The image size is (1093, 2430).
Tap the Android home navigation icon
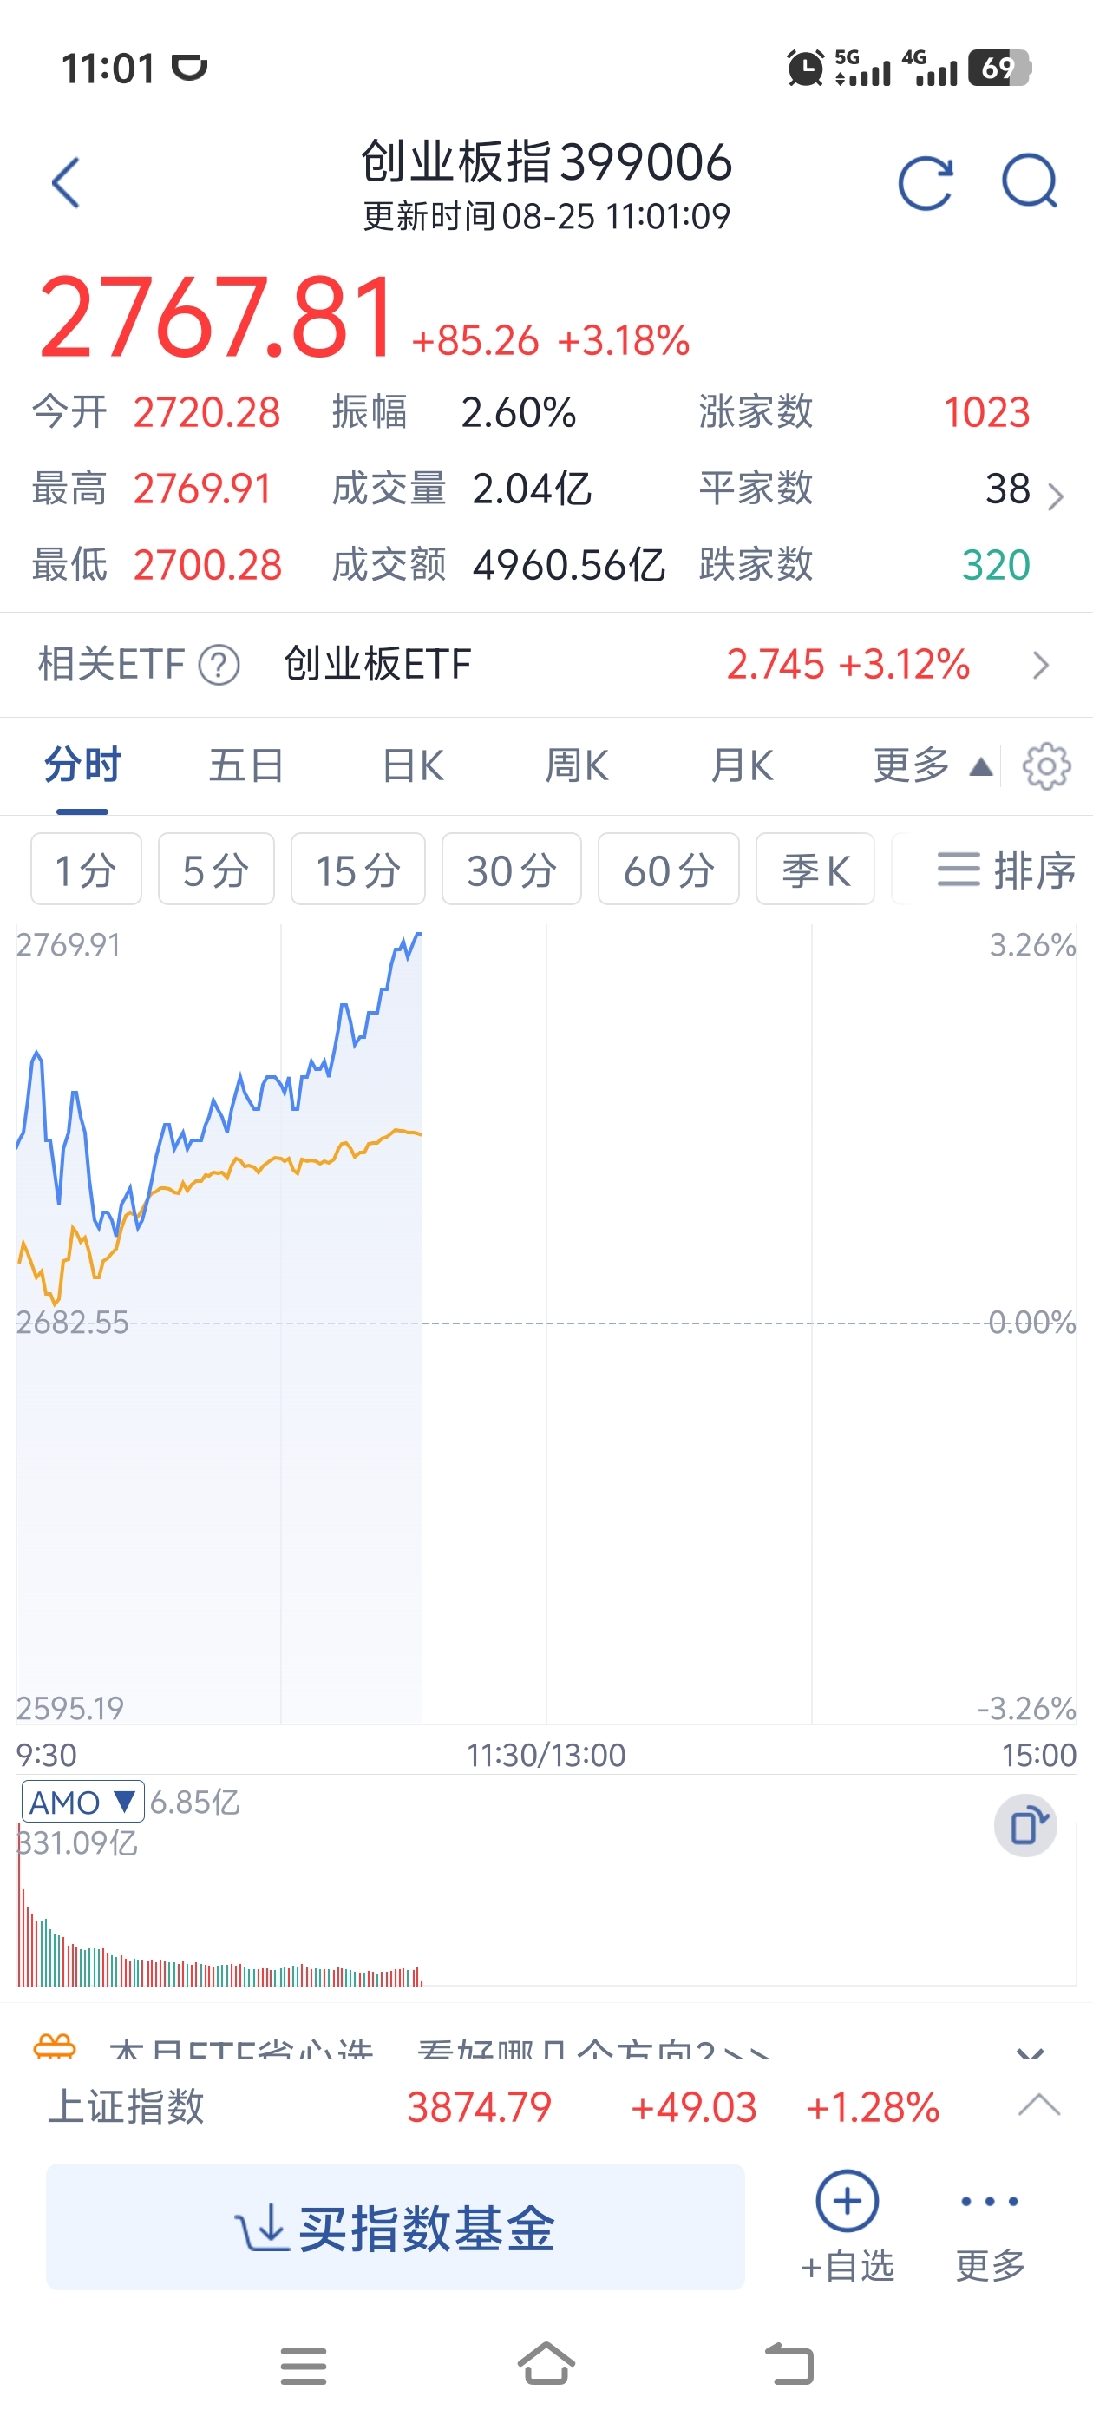[546, 2364]
